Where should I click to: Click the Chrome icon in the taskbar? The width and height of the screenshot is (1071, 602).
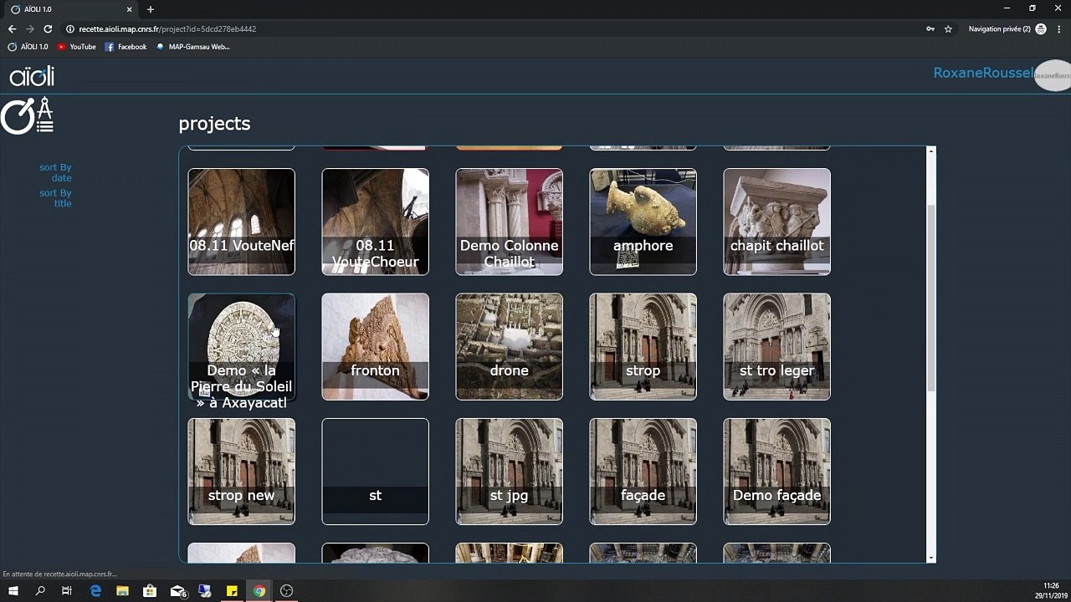[259, 591]
